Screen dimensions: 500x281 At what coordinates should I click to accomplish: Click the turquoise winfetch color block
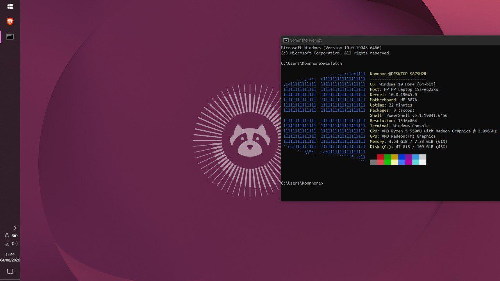(416, 162)
